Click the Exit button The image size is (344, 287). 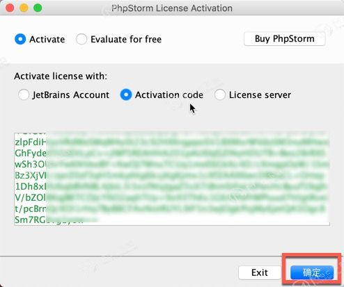click(260, 272)
